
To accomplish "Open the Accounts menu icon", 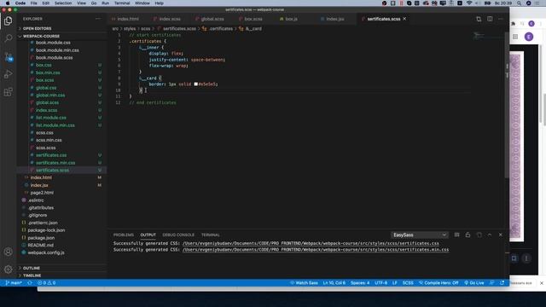I will pos(8,252).
